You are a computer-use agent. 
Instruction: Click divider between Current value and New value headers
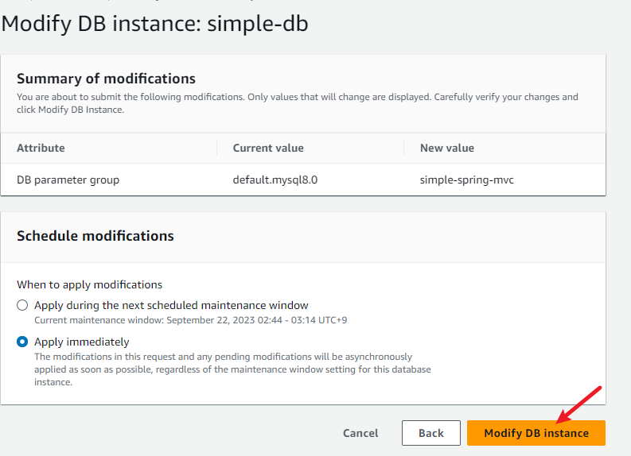pos(404,148)
